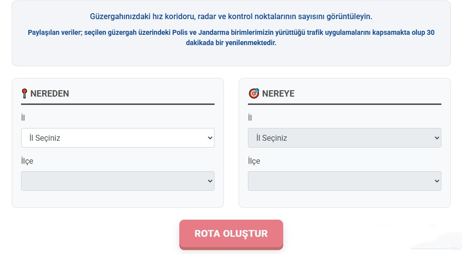Click the pin icon beside NEREDEN

24,93
